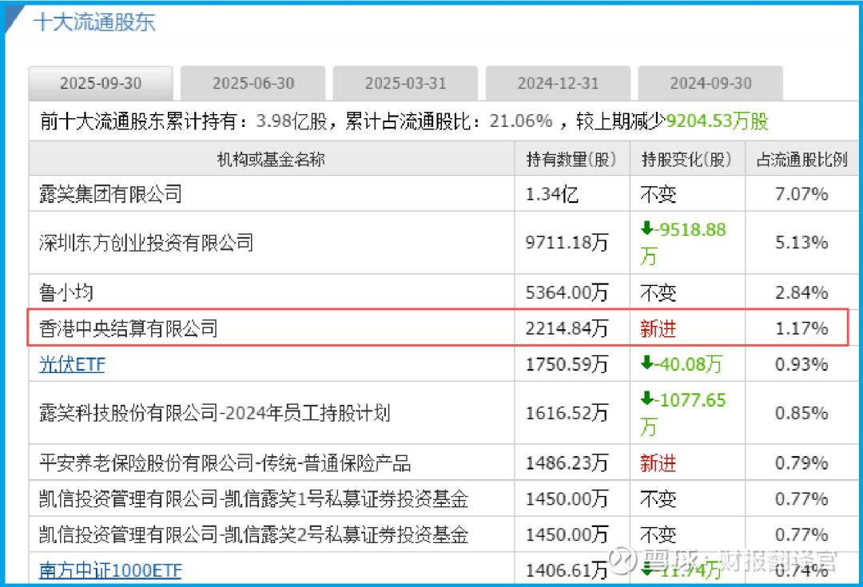
Task: Open the 南方中证1000ETF link
Action: (x=110, y=570)
